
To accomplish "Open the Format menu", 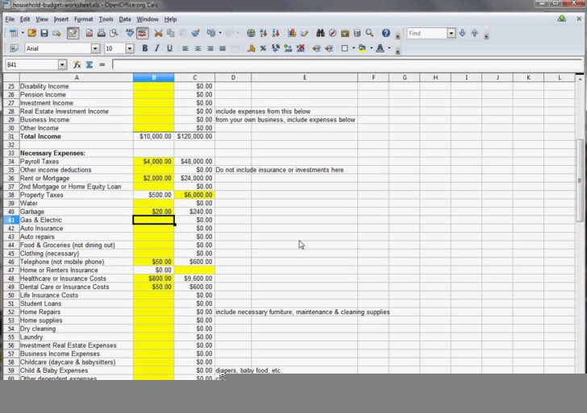I will 83,19.
